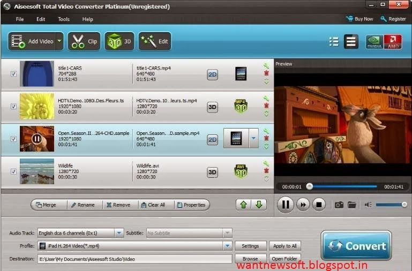Open the File menu

20,19
